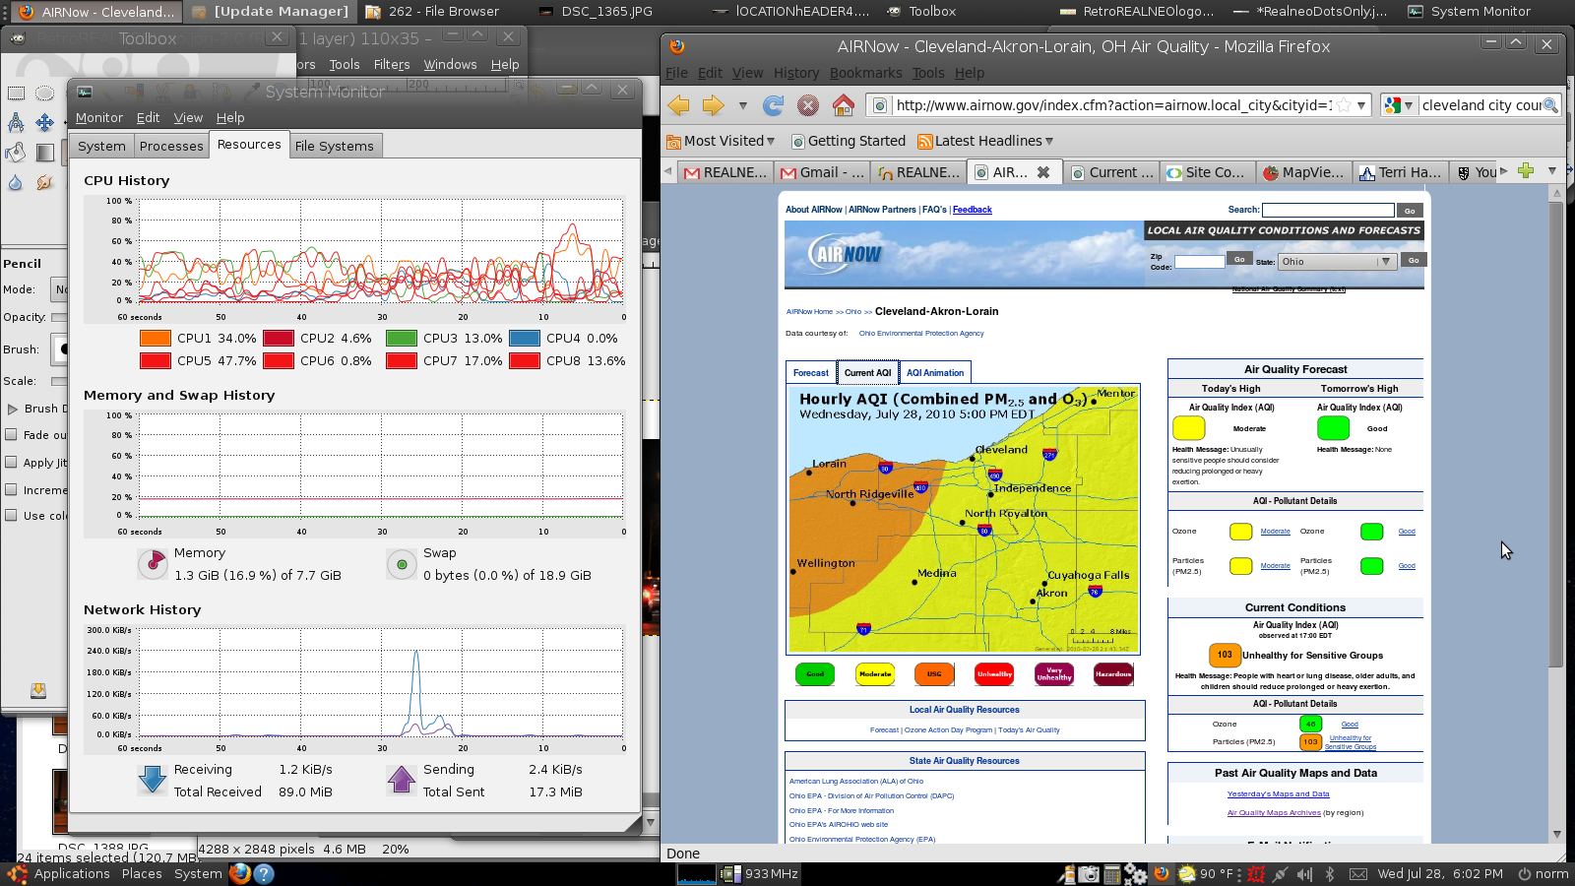The height and width of the screenshot is (886, 1575).
Task: Toggle Incremental checkbox in Pencil options
Action: tap(12, 489)
